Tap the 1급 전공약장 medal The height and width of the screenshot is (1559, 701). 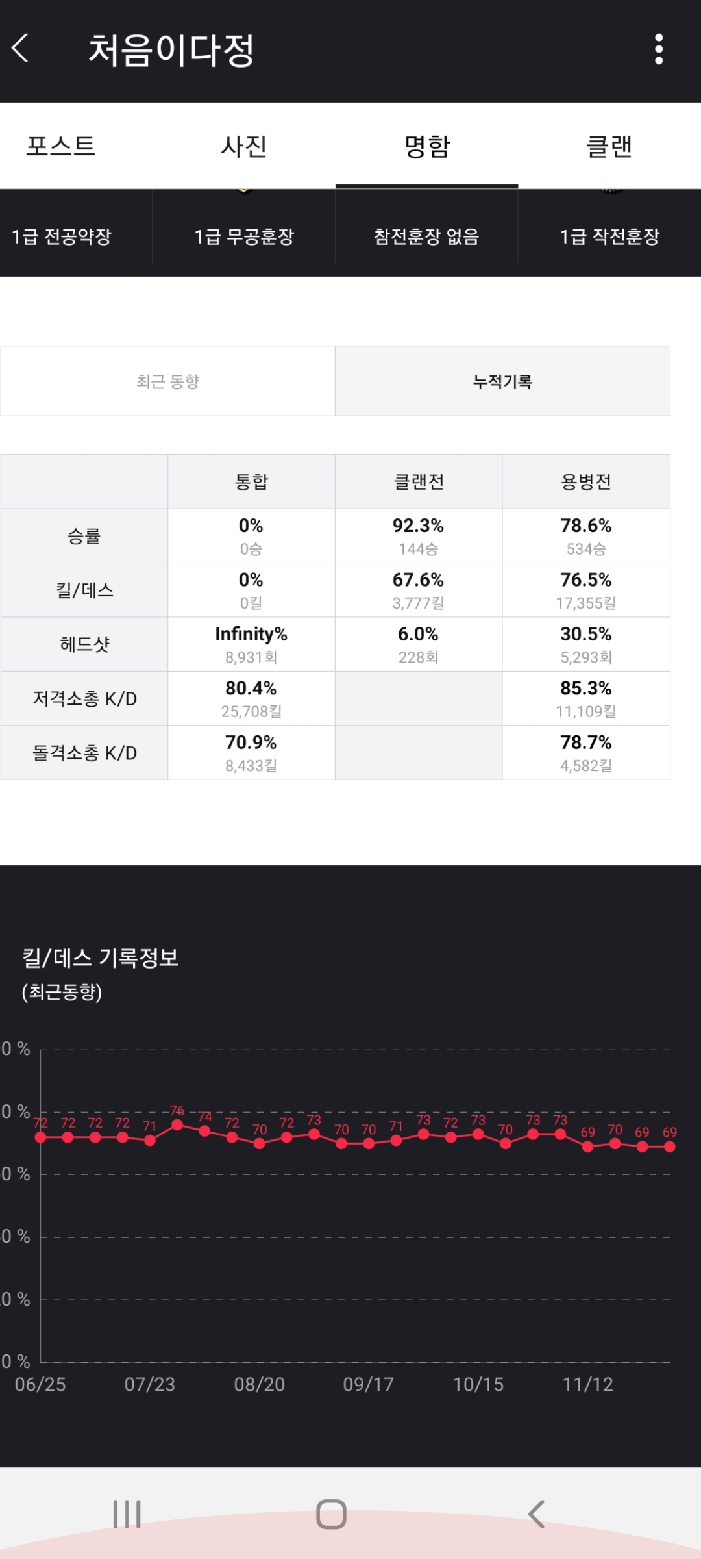click(x=62, y=236)
